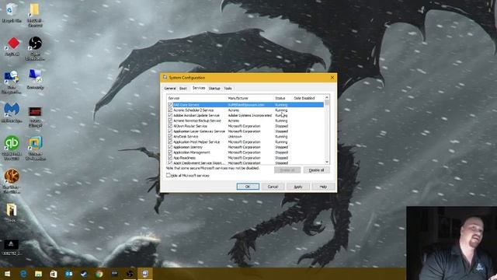
Task: Launch Steam from the taskbar
Action: tap(84, 274)
